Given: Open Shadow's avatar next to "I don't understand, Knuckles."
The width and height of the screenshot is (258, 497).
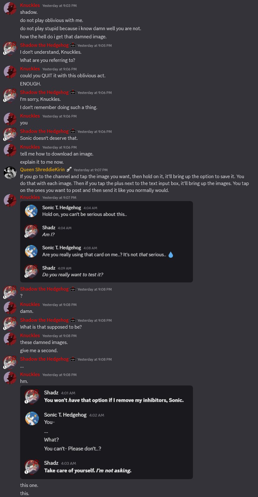Looking at the screenshot, I should tap(10, 49).
